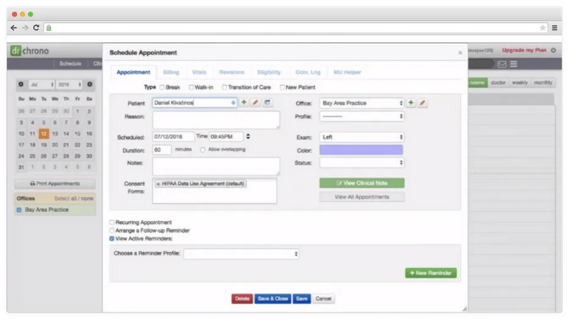Click View Clinical Note button
This screenshot has height=329, width=570.
click(362, 183)
